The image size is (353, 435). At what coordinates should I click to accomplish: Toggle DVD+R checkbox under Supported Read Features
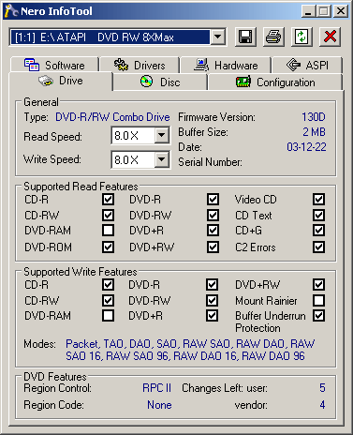click(213, 231)
